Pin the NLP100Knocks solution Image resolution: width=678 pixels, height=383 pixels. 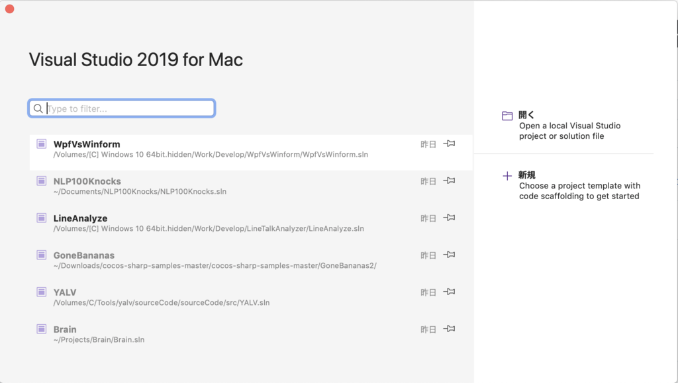[x=450, y=181]
